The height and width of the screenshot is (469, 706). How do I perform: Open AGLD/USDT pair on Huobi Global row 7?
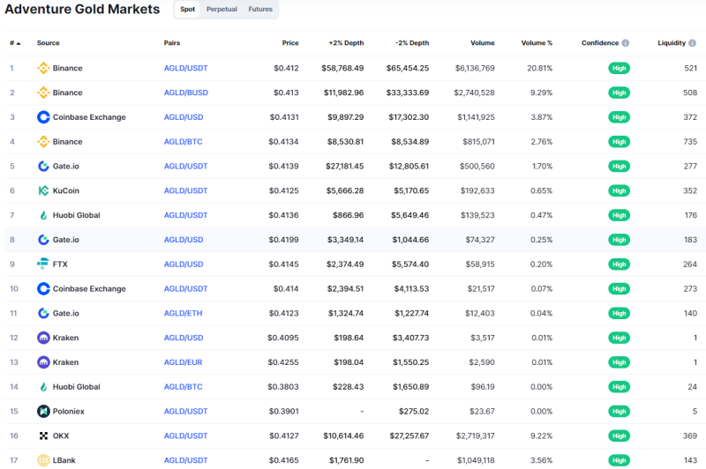[x=185, y=215]
